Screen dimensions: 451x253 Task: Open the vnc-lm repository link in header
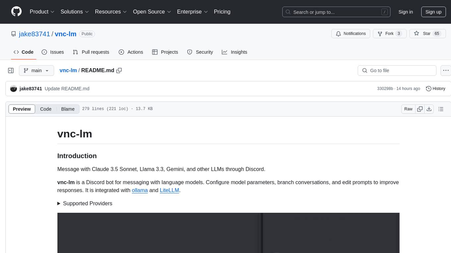point(66,34)
